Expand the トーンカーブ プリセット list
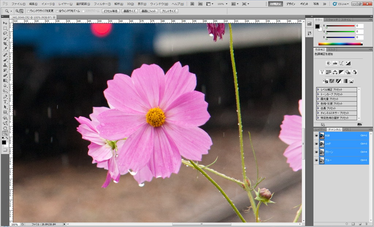Viewport: 374px width, 227px height. (318, 94)
